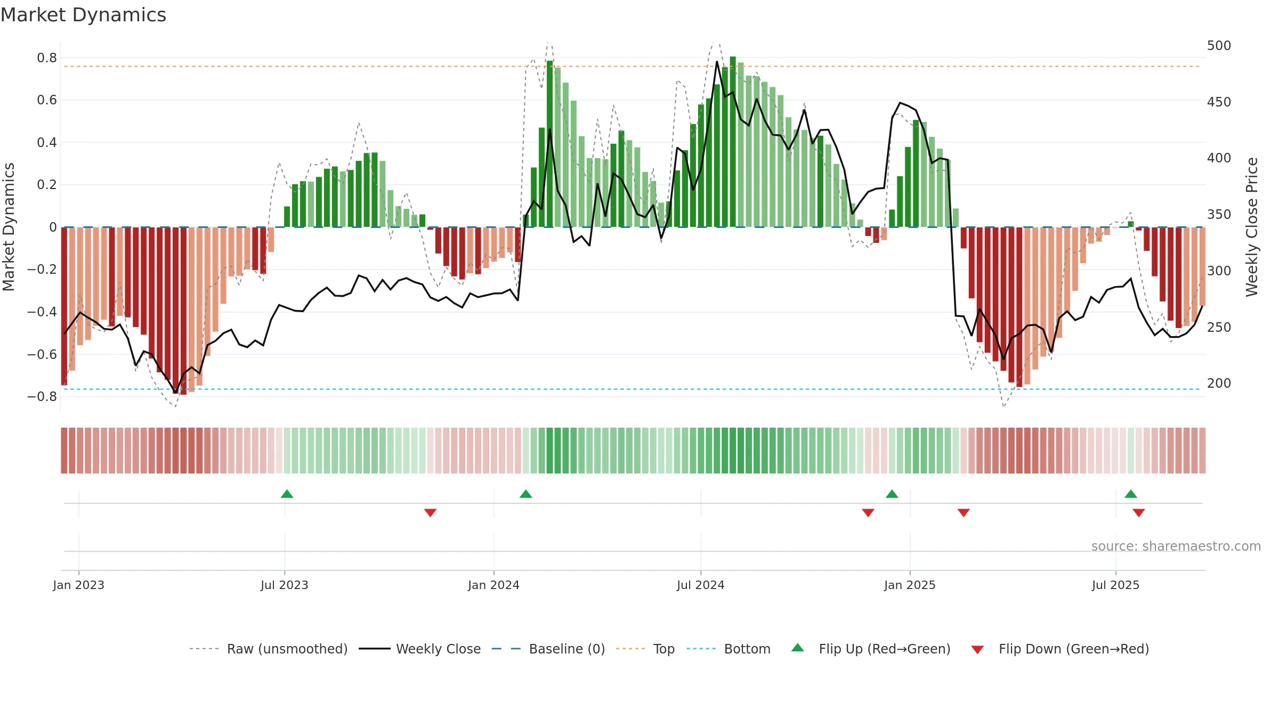Click the red Flip Down legend triangle icon
Screen dimensions: 1279x719
coord(977,650)
